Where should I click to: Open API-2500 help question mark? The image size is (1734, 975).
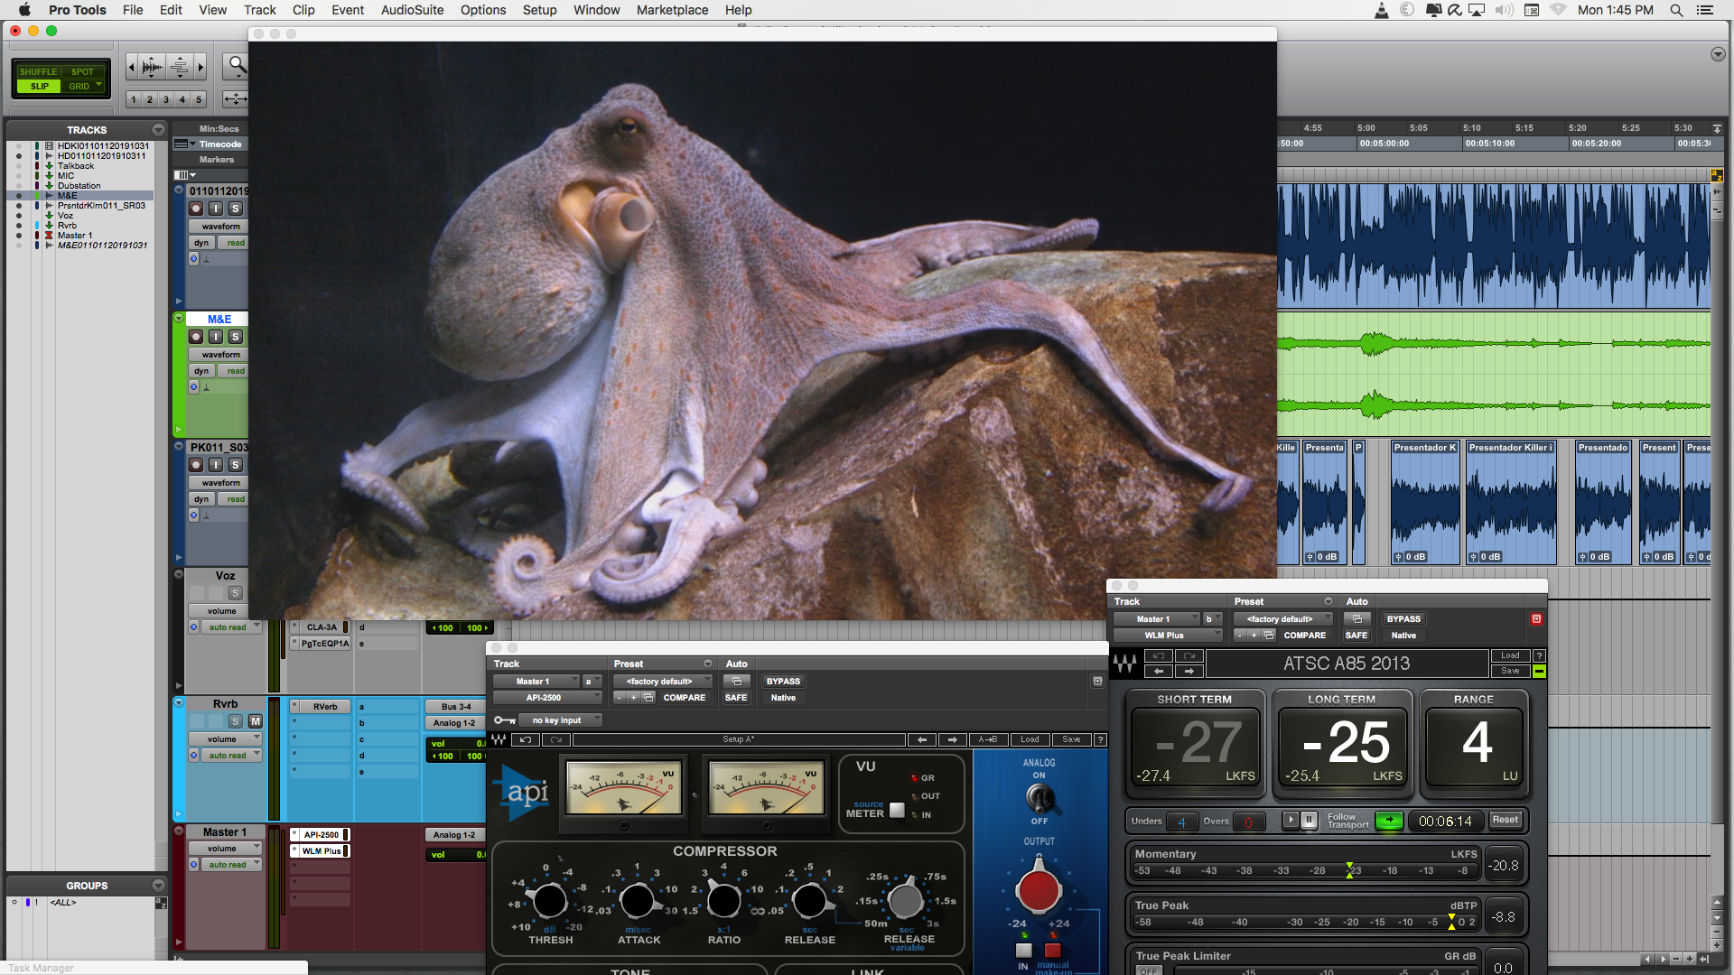tap(1100, 739)
